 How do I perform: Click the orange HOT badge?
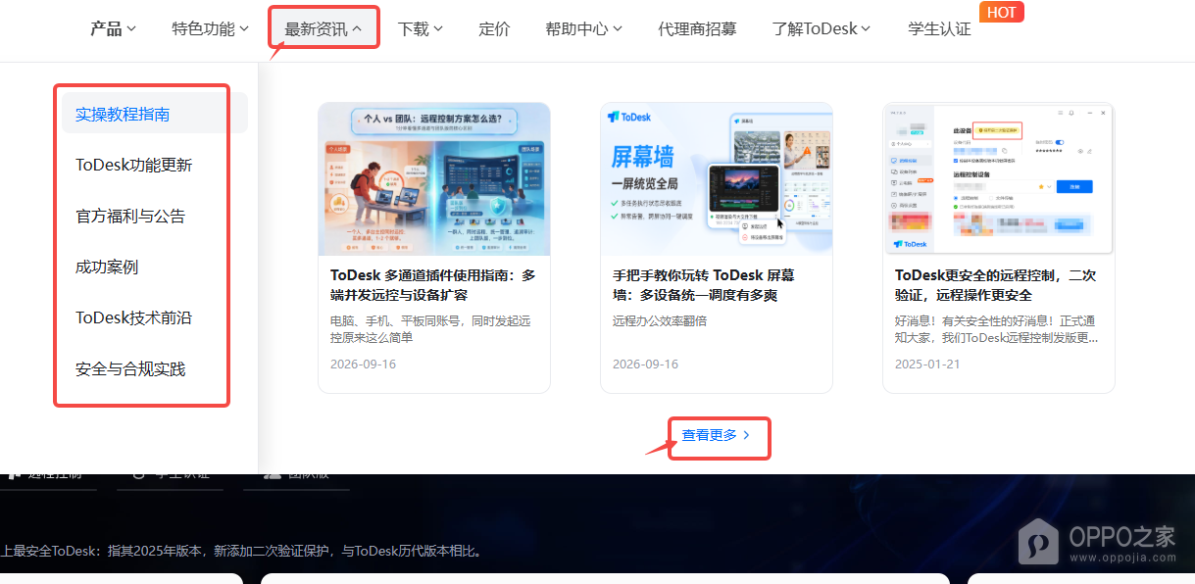[x=1001, y=12]
